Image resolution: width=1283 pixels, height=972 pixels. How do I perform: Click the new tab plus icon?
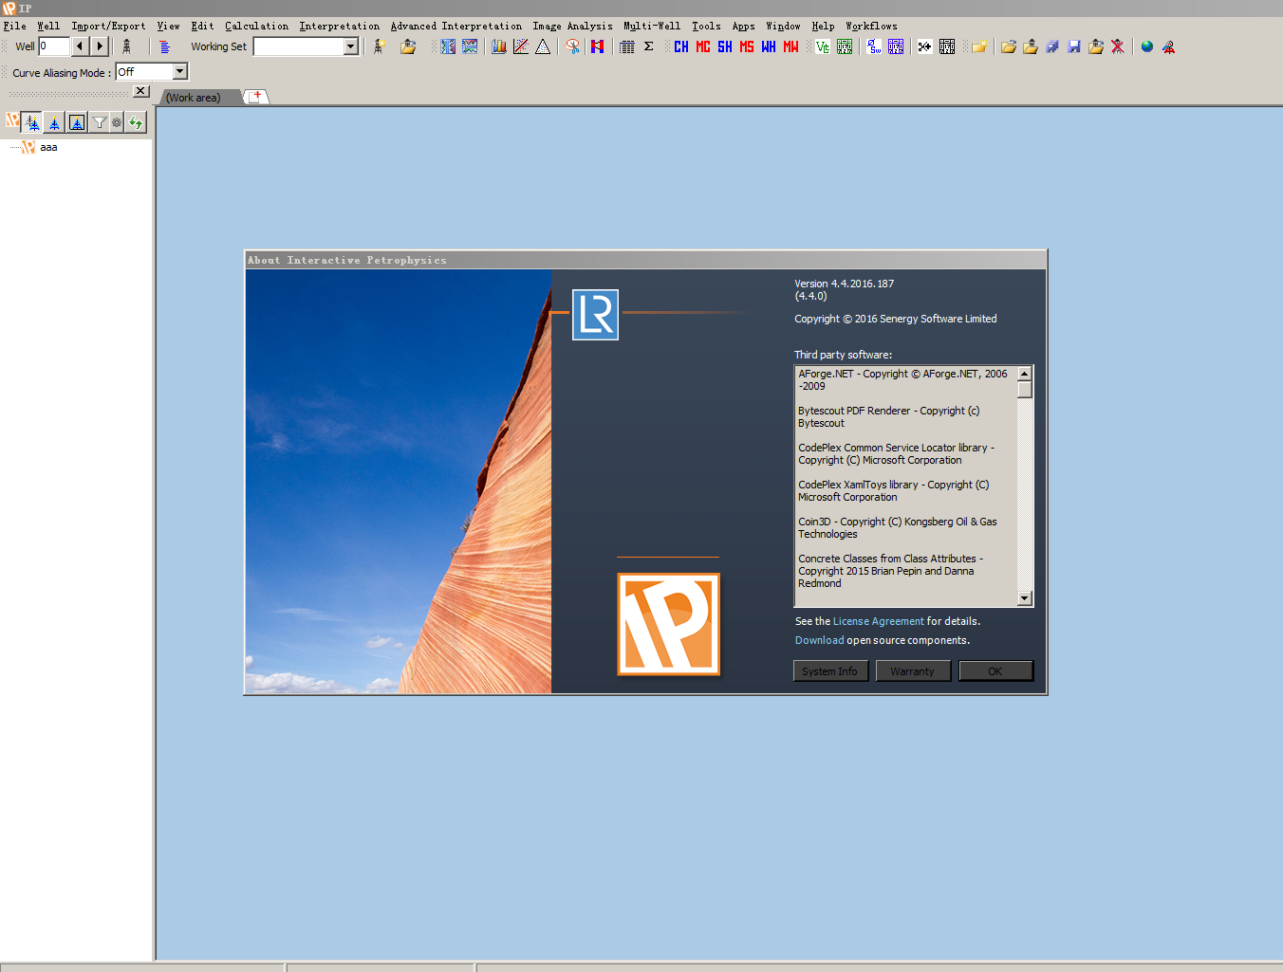(x=257, y=97)
